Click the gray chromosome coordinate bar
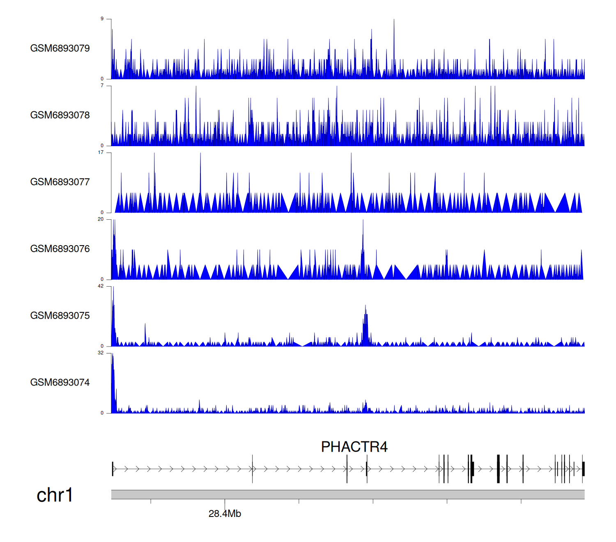 pos(347,494)
